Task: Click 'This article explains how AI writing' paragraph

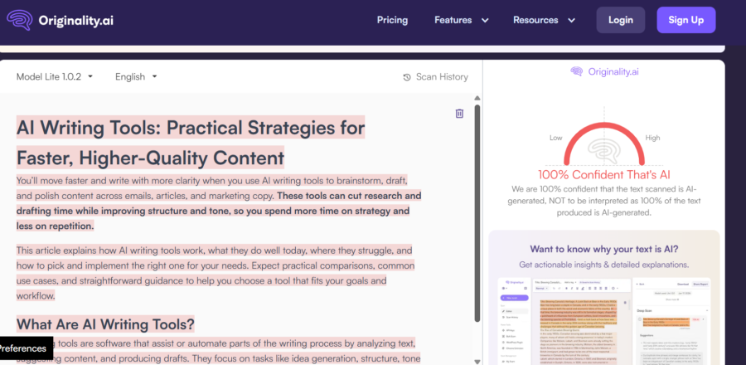Action: pos(215,273)
